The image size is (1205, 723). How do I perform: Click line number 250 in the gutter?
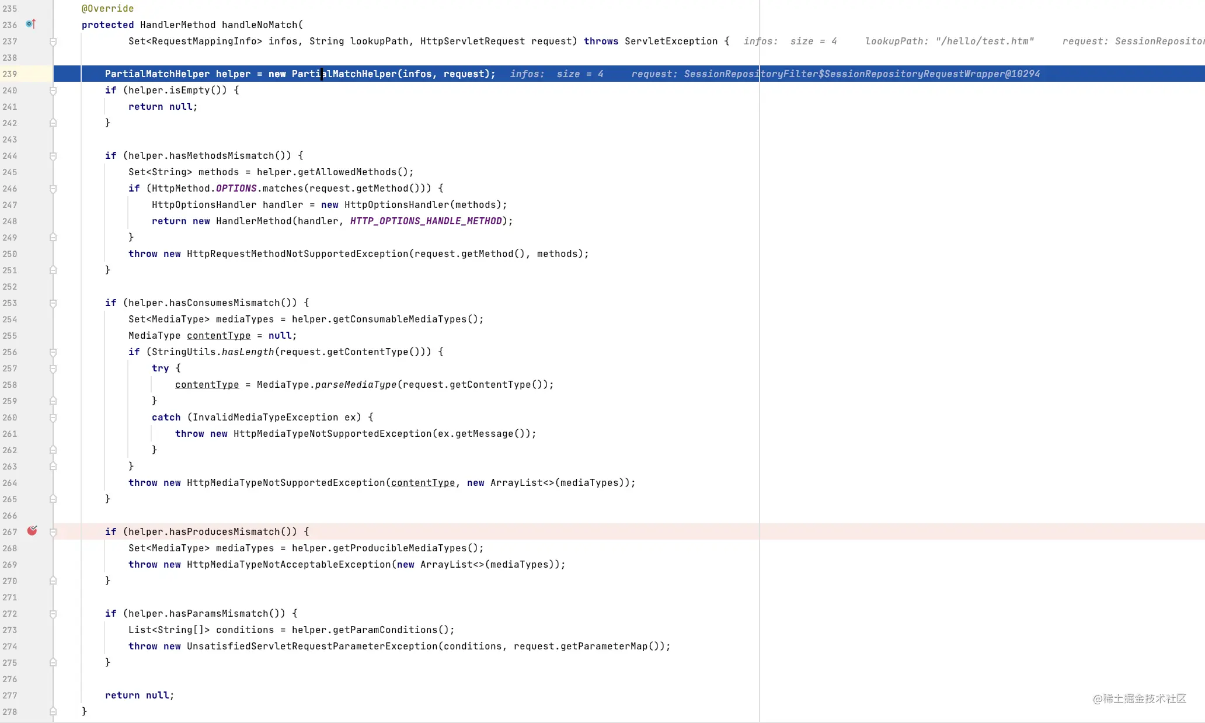(10, 254)
